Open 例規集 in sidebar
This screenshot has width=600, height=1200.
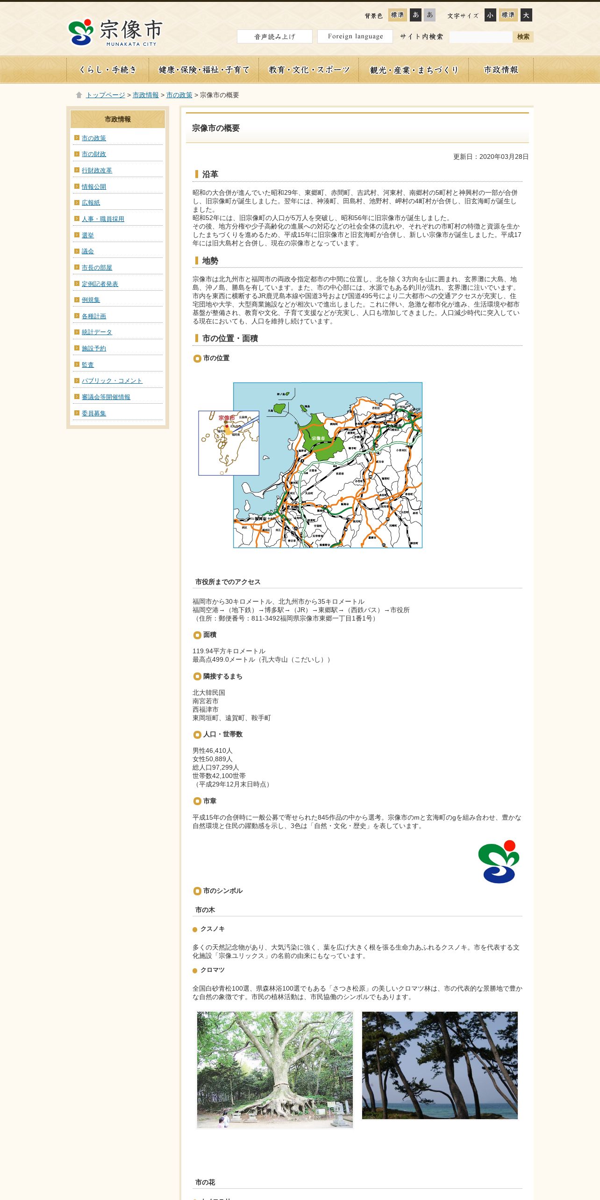pyautogui.click(x=91, y=300)
